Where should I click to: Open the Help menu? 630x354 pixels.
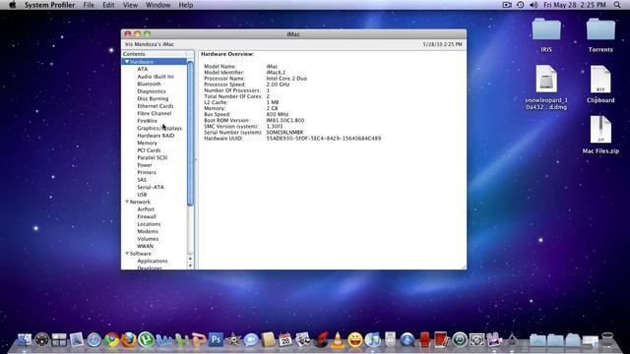(x=186, y=5)
